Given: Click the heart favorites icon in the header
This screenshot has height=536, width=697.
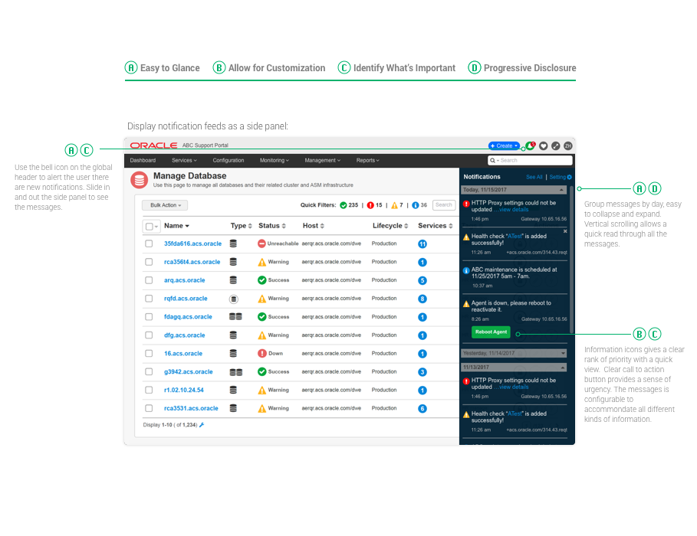Looking at the screenshot, I should tap(543, 145).
